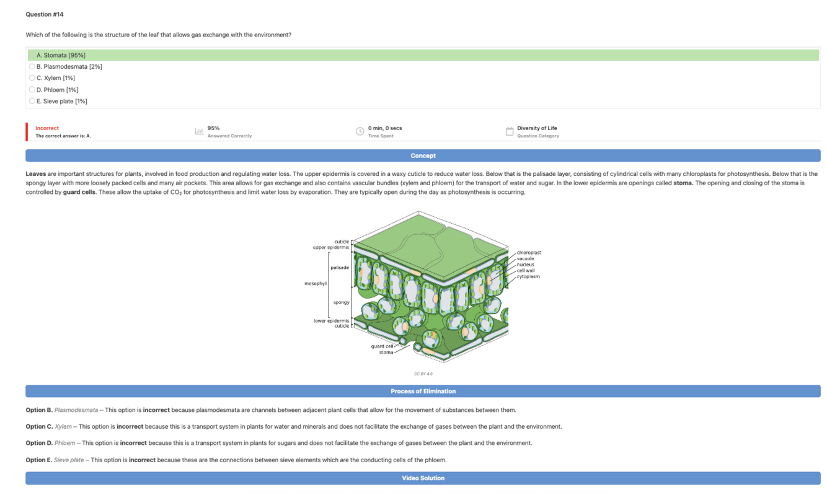
Task: Click the calendar icon beside Question Category
Action: click(x=510, y=131)
